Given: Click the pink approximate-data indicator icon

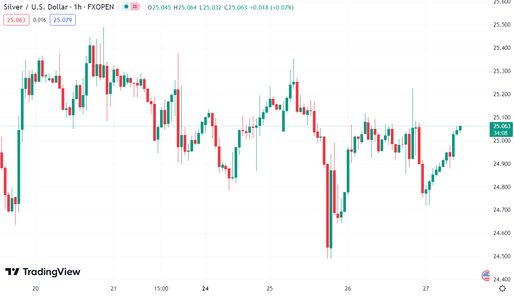Looking at the screenshot, I should coord(135,7).
